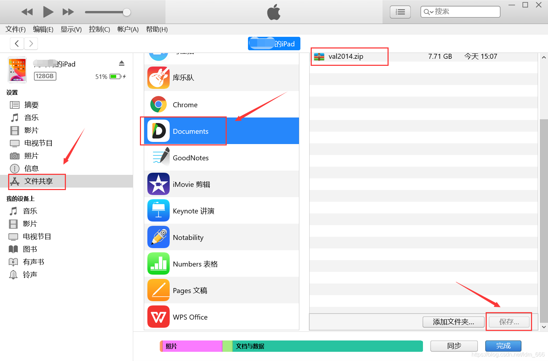The width and height of the screenshot is (548, 361).
Task: Select Pages 文稿
Action: pyautogui.click(x=190, y=290)
